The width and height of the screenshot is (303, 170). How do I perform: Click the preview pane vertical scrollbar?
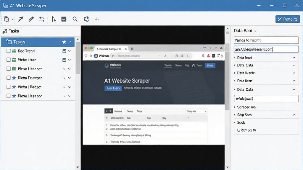tap(228, 77)
